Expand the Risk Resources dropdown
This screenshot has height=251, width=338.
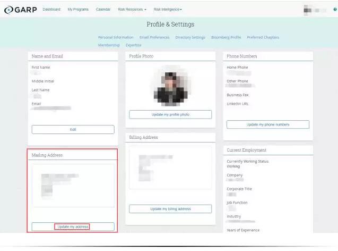tap(132, 9)
